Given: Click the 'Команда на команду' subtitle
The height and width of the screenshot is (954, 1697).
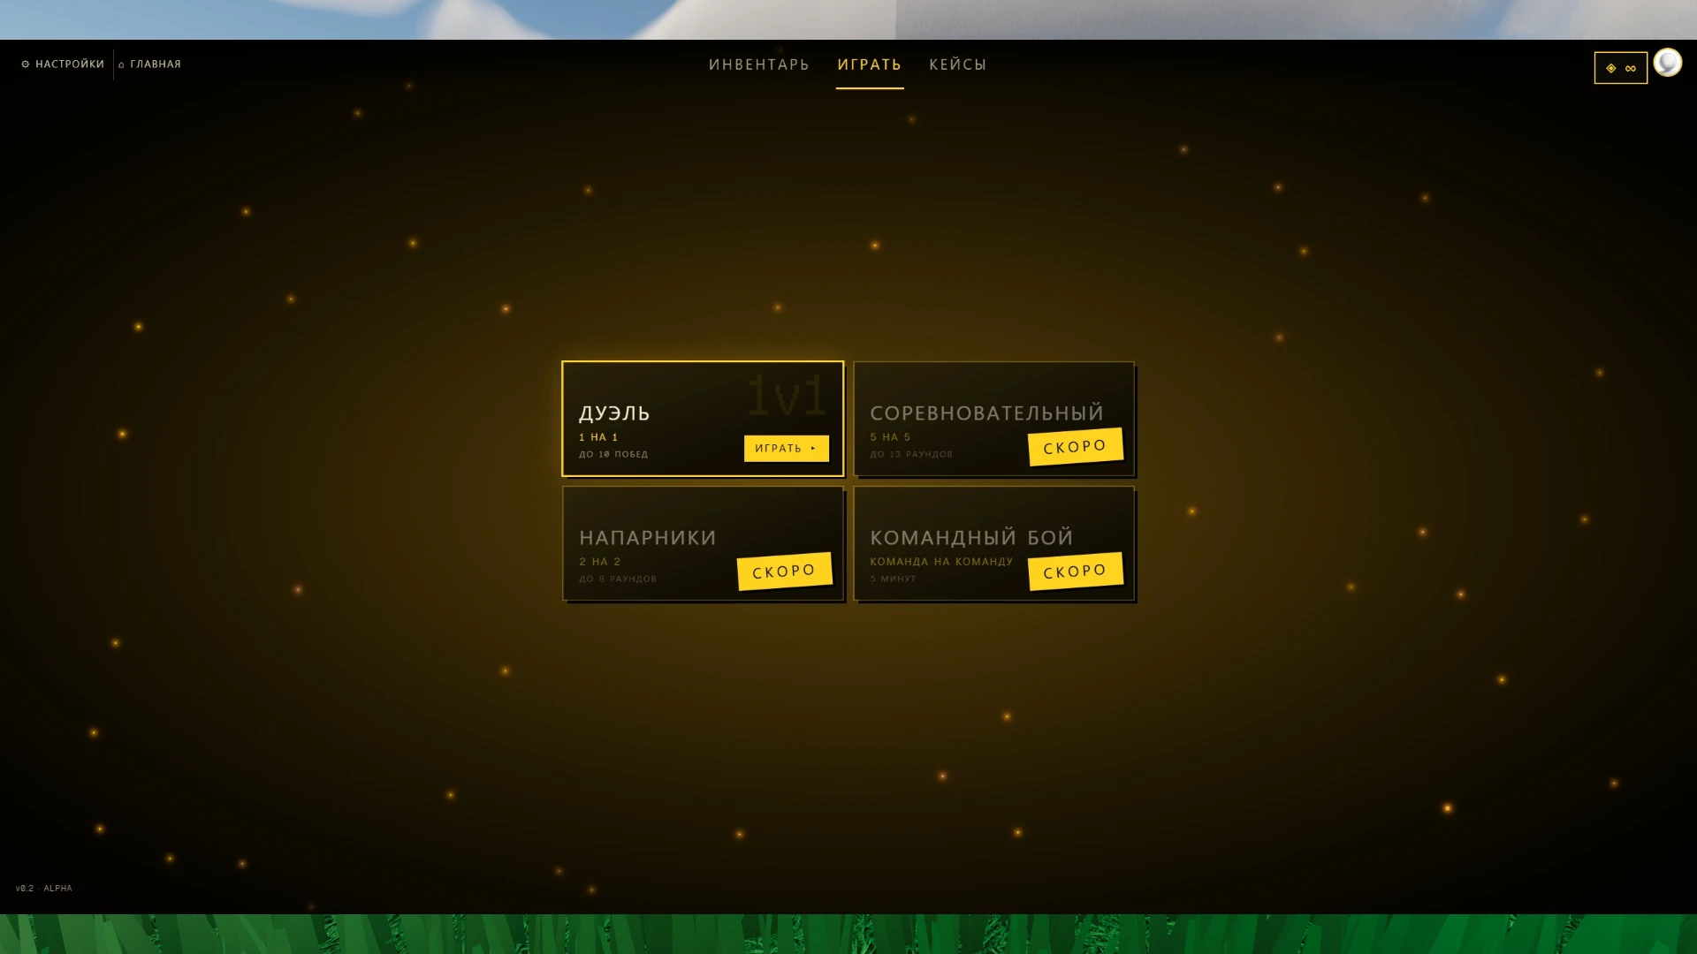Looking at the screenshot, I should pyautogui.click(x=941, y=562).
